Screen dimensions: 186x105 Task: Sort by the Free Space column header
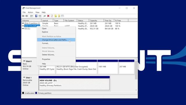click(109, 20)
